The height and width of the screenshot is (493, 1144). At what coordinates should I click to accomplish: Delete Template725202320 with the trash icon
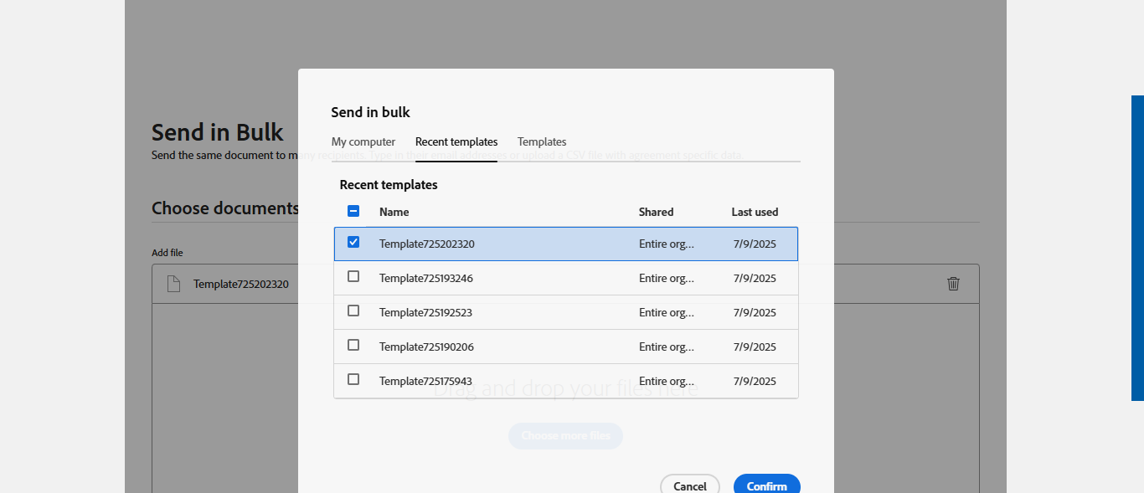pyautogui.click(x=953, y=284)
